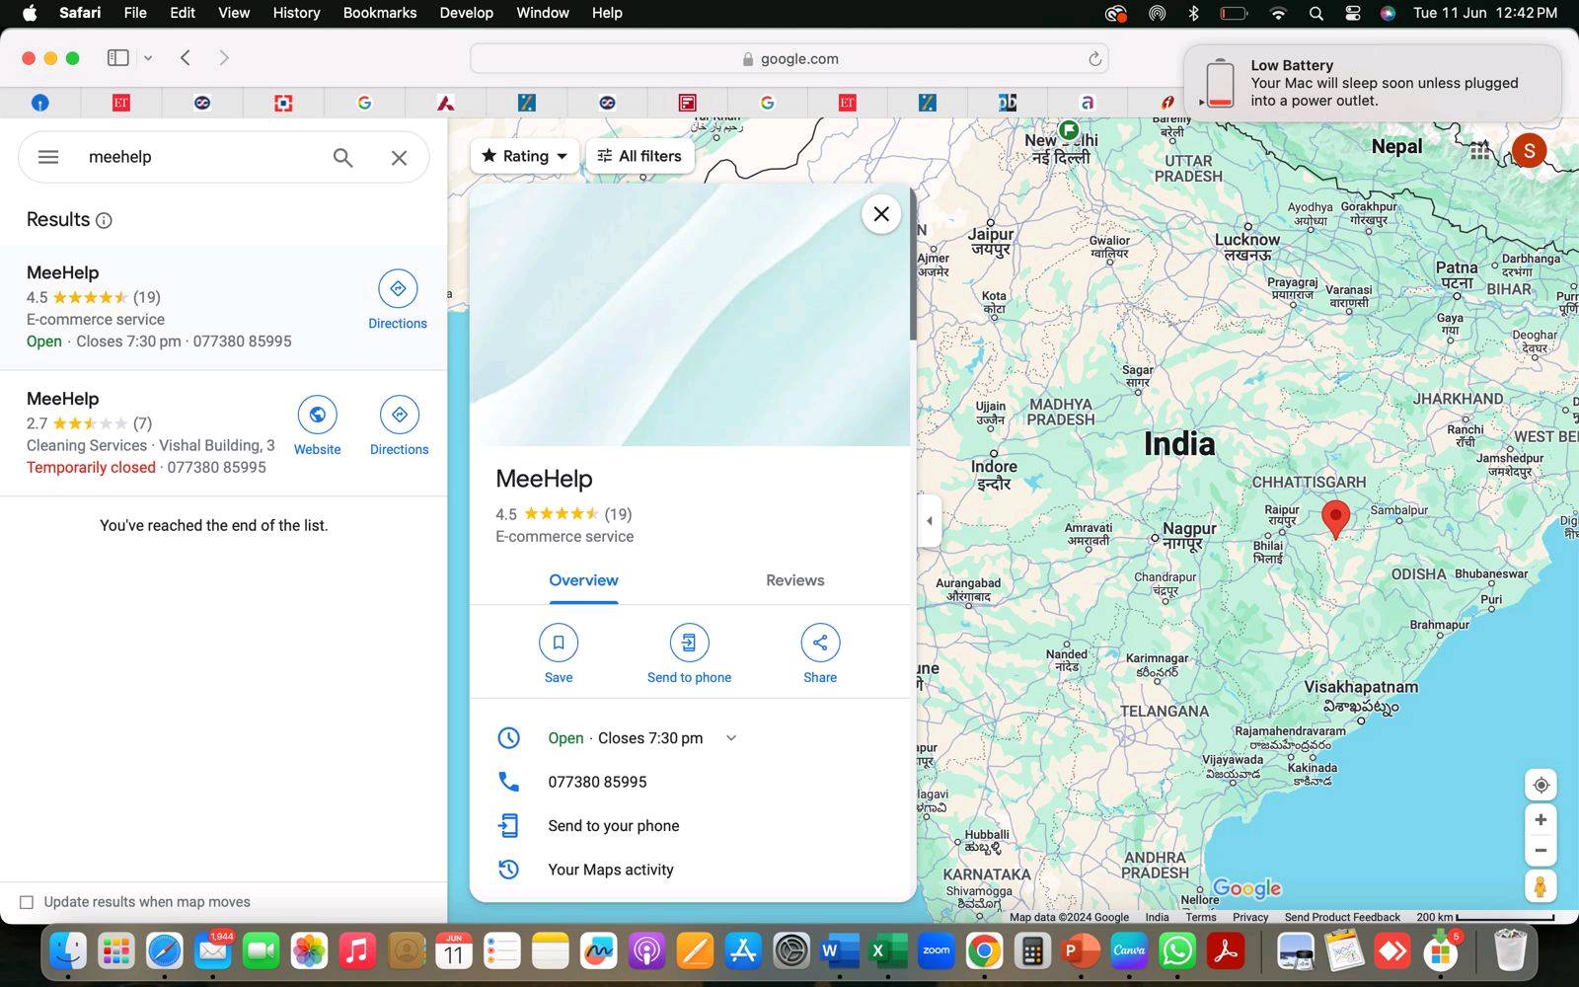Open Google apps grid
This screenshot has width=1579, height=987.
click(1479, 150)
